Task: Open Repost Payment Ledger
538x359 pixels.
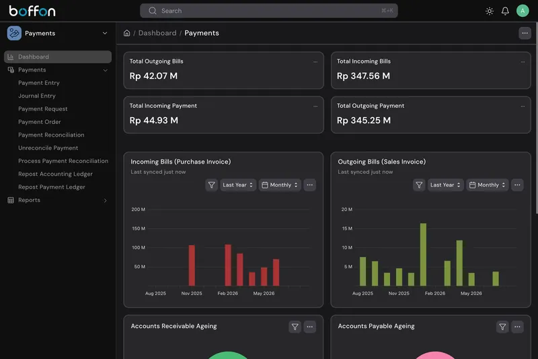Action: [x=52, y=187]
